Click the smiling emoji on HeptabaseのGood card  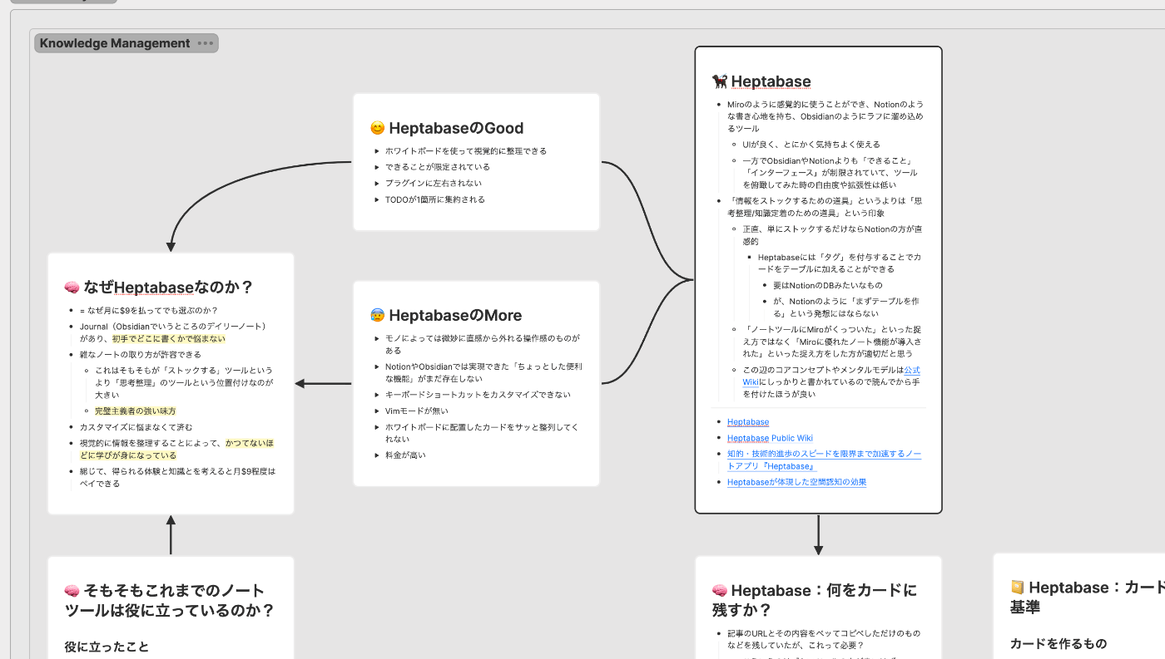point(377,128)
